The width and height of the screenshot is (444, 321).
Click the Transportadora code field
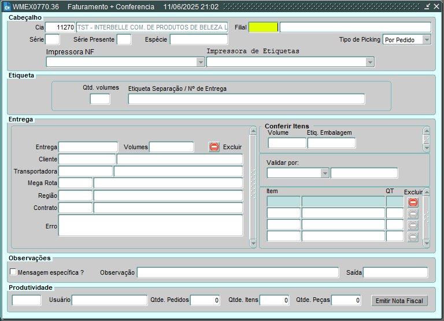click(x=86, y=171)
